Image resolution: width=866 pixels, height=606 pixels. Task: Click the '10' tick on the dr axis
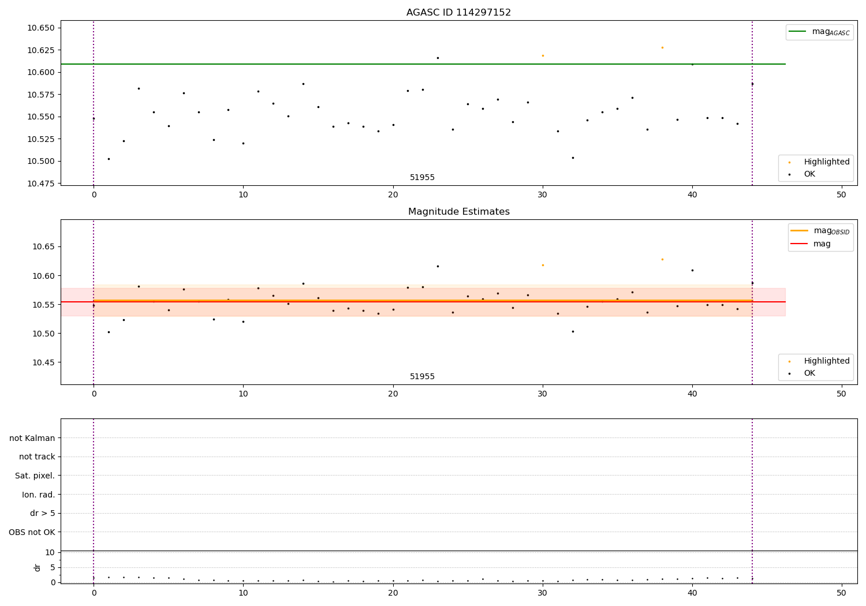point(50,552)
